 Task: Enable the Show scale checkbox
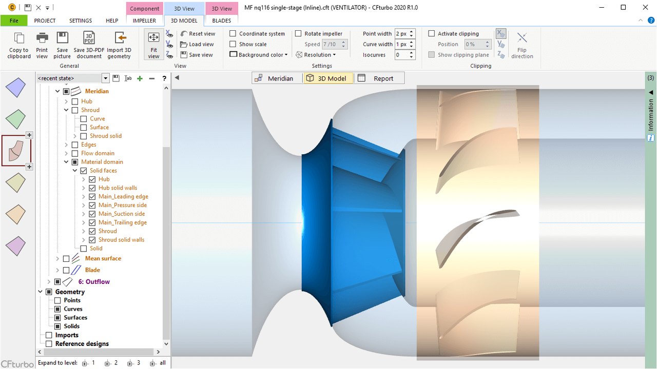pyautogui.click(x=233, y=44)
